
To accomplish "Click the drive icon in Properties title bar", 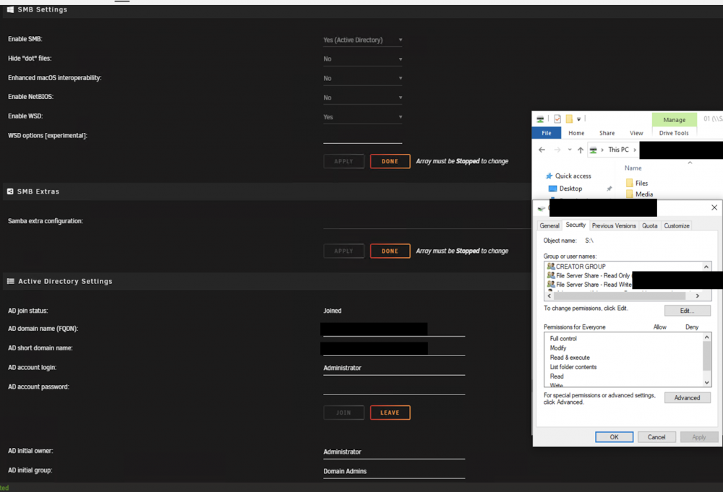I will [542, 209].
